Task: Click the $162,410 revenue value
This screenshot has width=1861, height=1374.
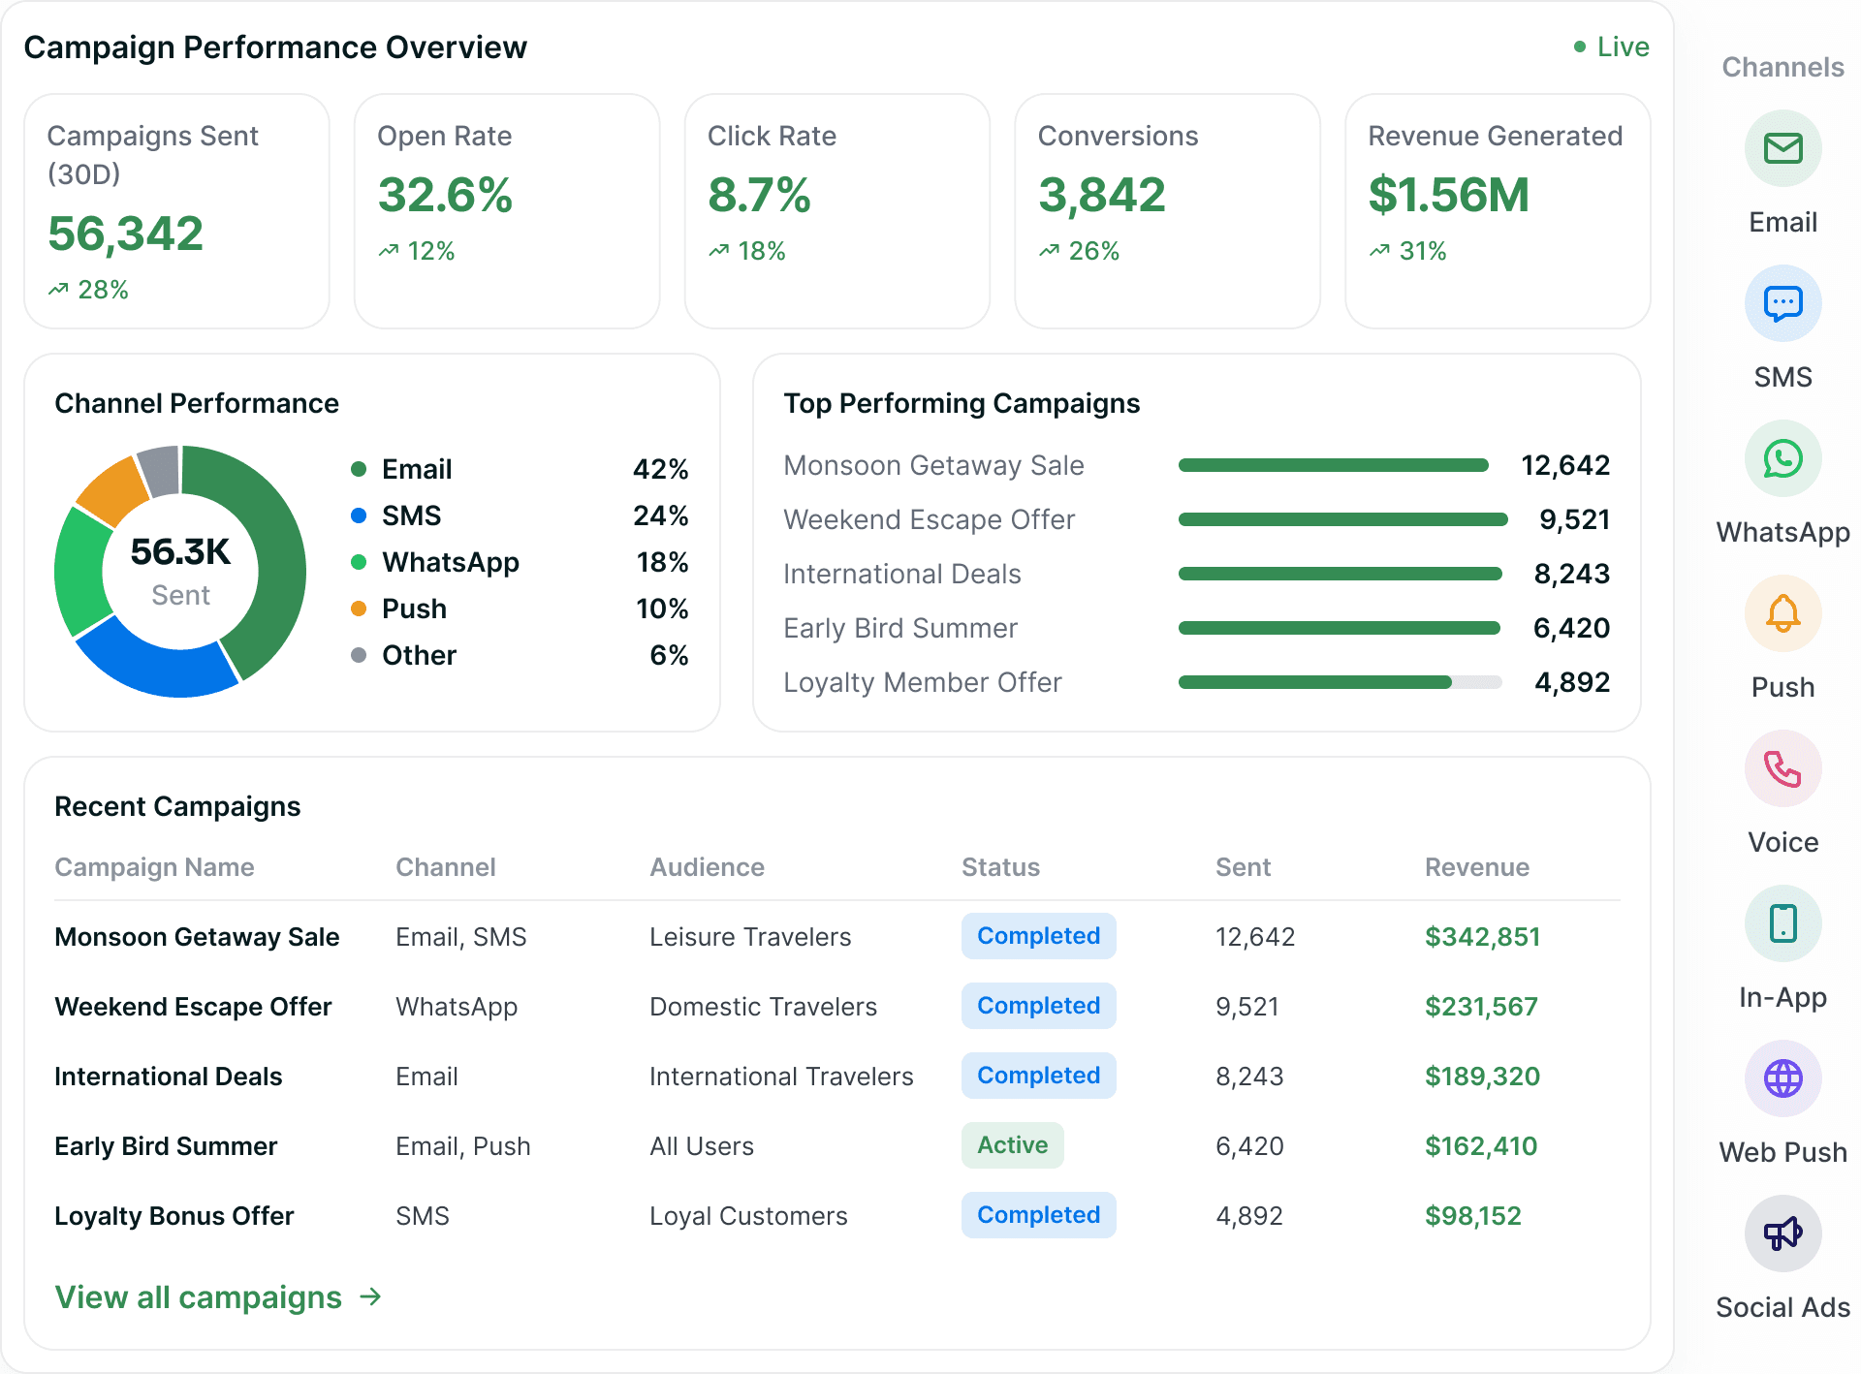Action: point(1481,1146)
